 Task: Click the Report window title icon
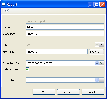point(3,4)
